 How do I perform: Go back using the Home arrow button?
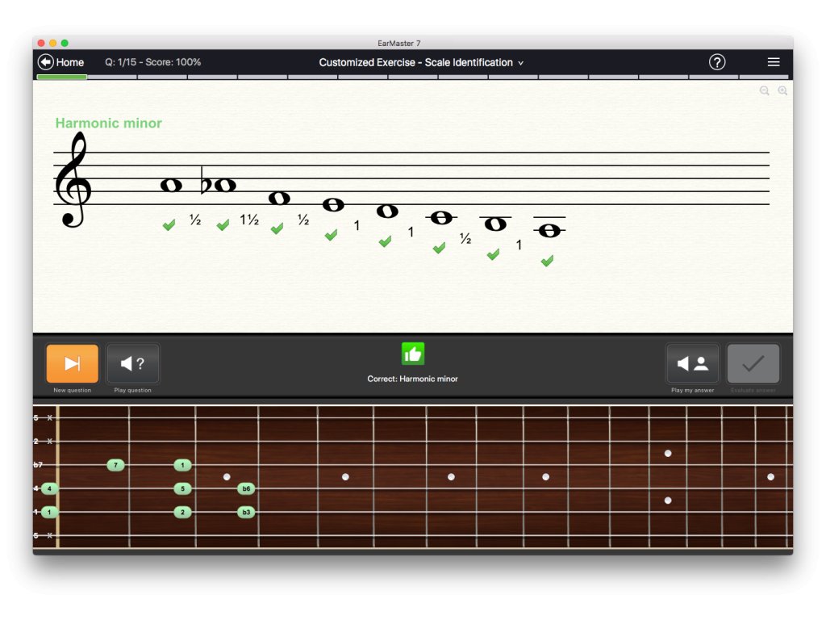[61, 62]
